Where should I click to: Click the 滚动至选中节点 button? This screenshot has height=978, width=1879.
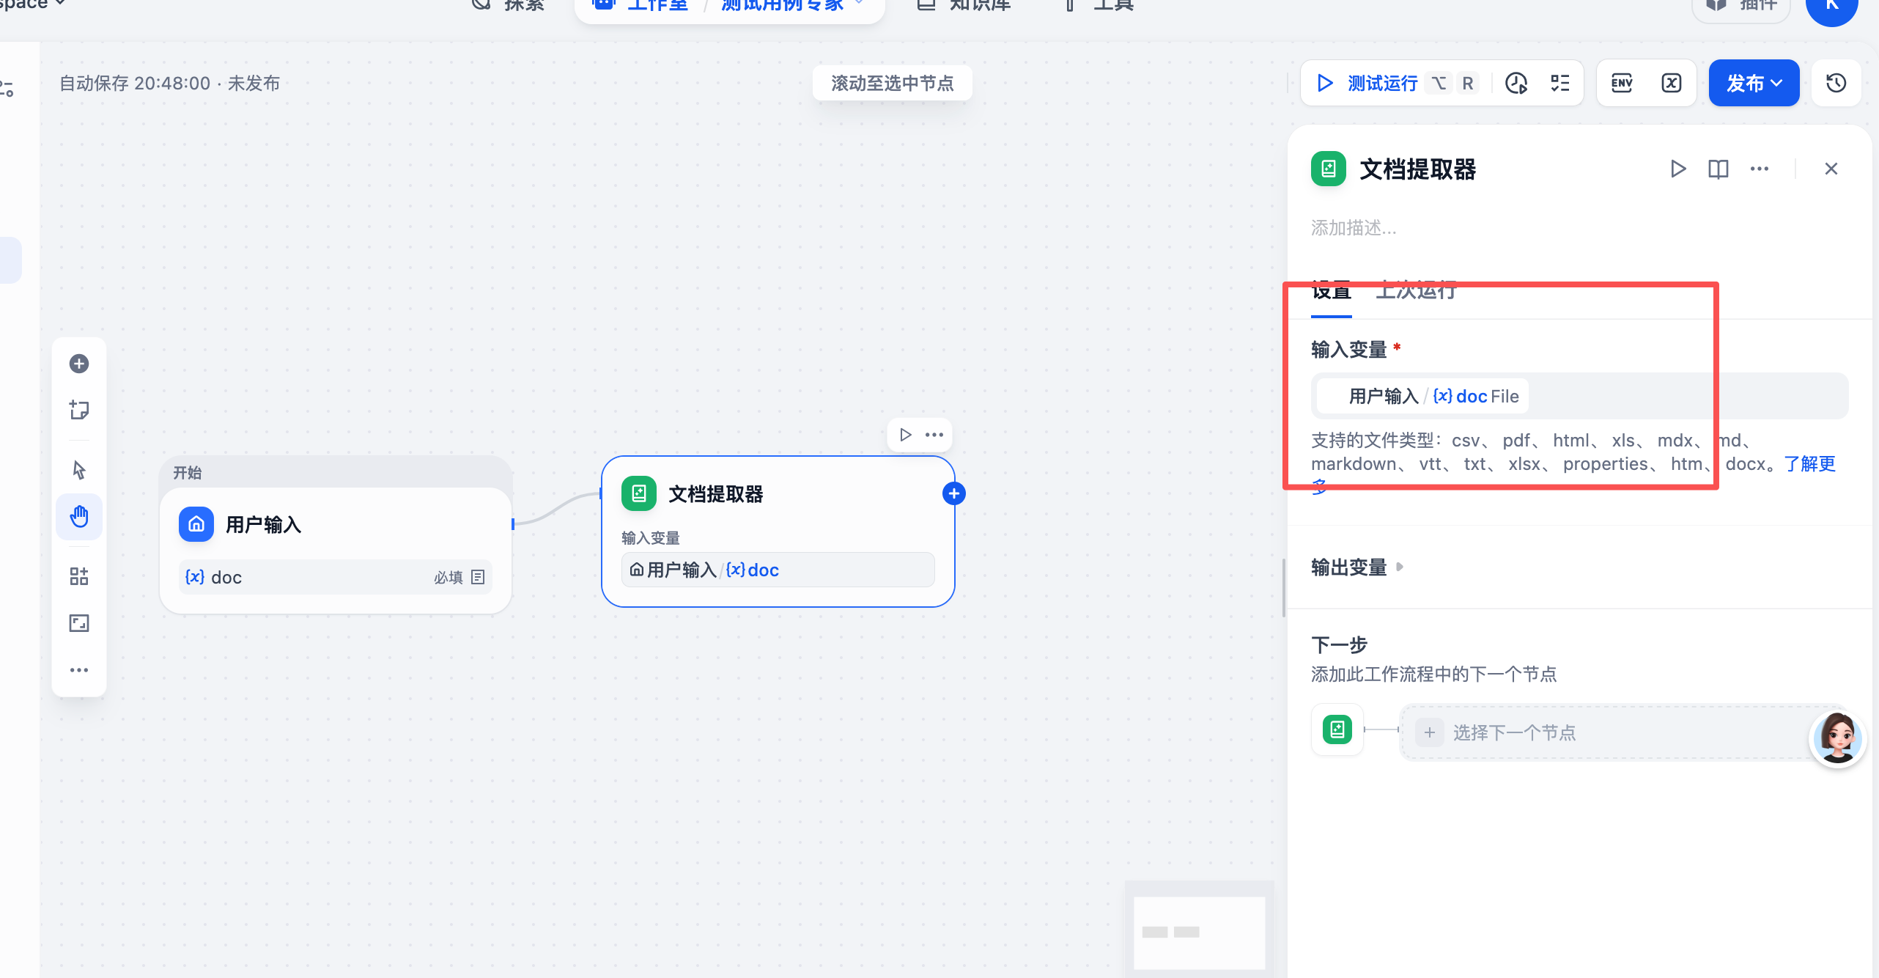pos(893,84)
